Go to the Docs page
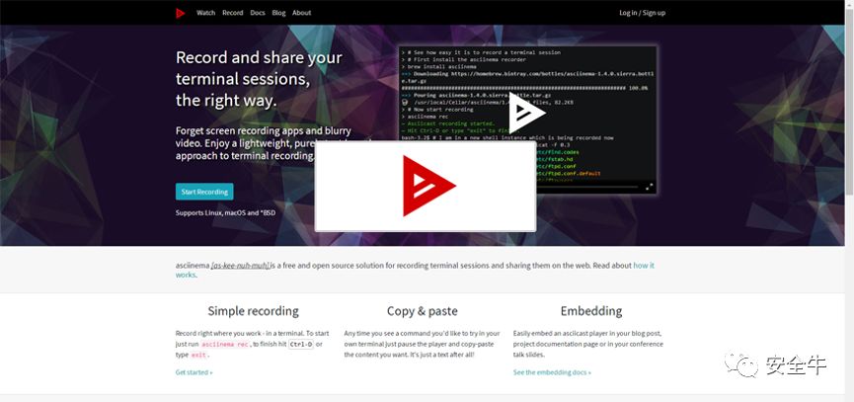Image resolution: width=854 pixels, height=402 pixels. coord(258,13)
